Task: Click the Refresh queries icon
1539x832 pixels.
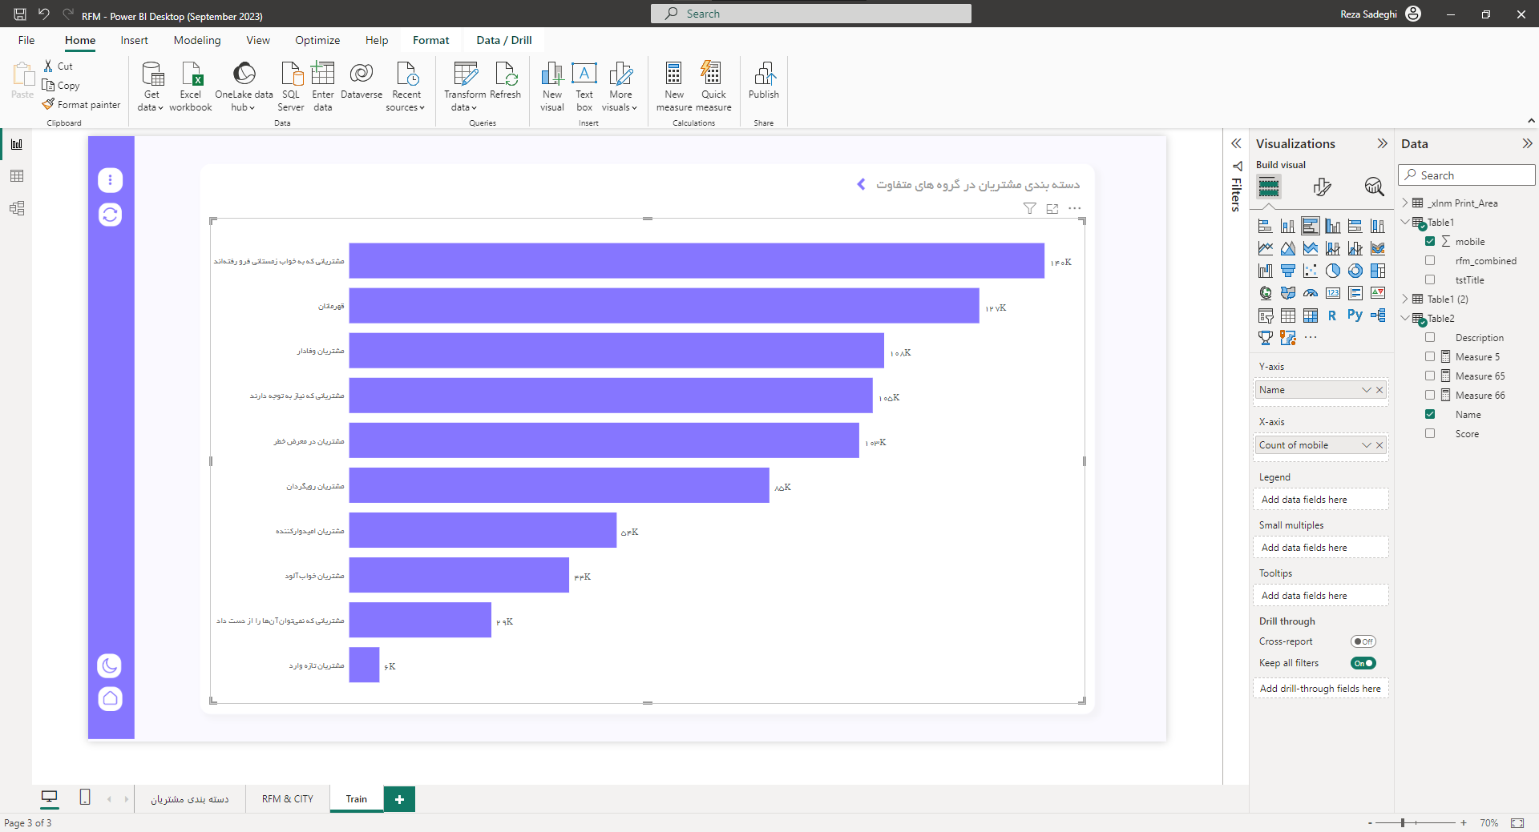Action: 505,74
